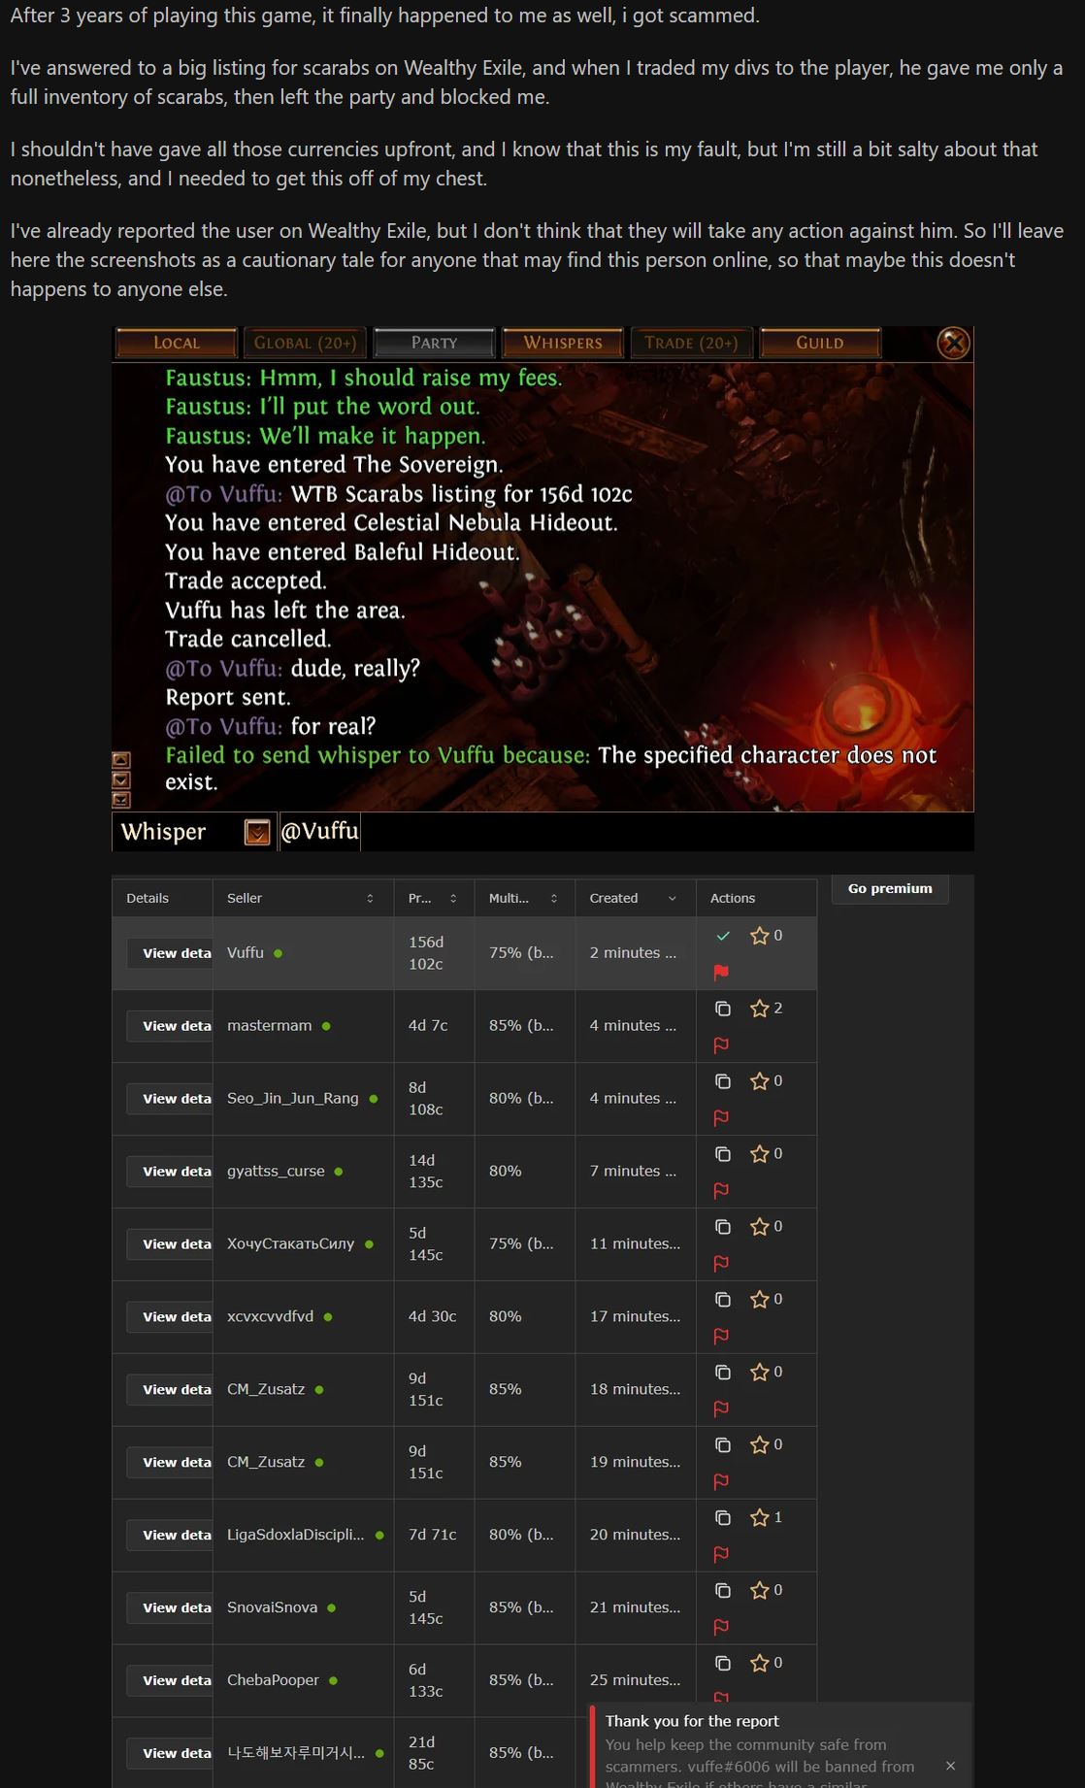Star the ХочуСтакатьСилу listing
1085x1788 pixels.
tap(759, 1227)
